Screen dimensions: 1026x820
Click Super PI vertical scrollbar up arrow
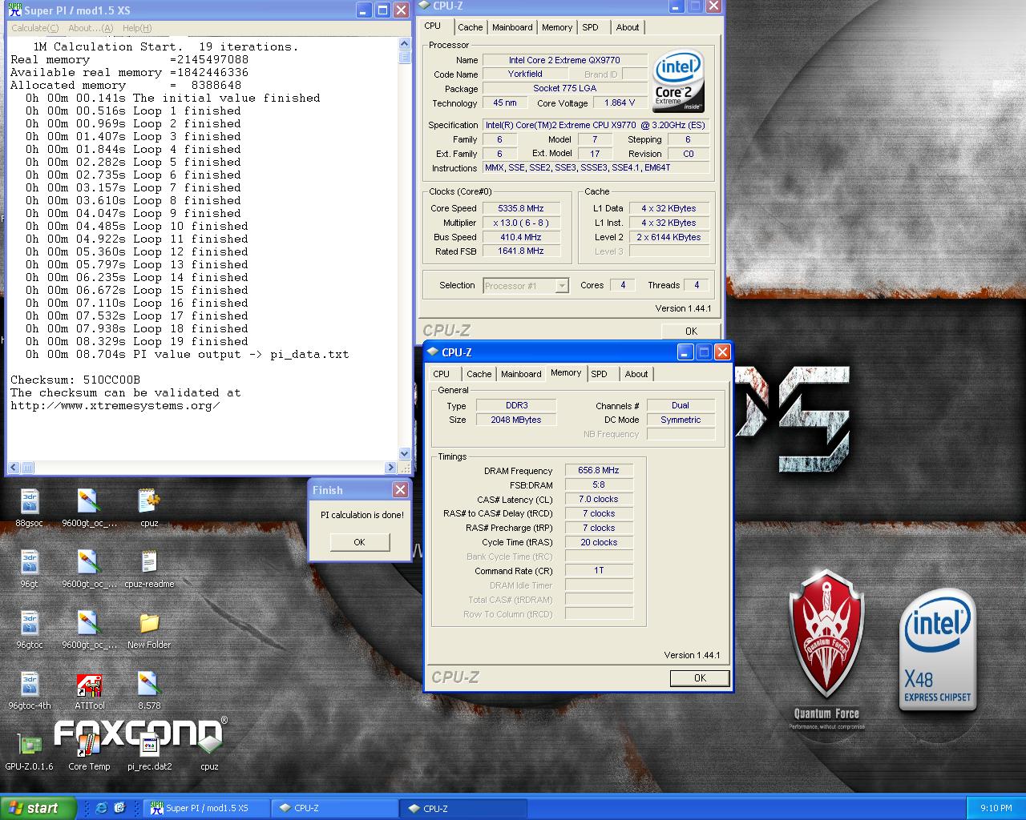pyautogui.click(x=405, y=45)
